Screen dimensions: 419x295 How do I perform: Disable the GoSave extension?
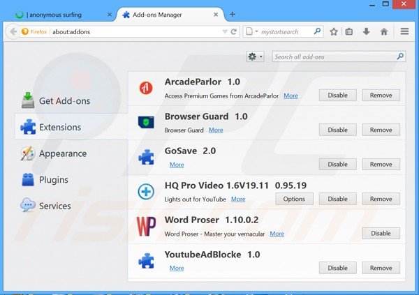coord(338,164)
